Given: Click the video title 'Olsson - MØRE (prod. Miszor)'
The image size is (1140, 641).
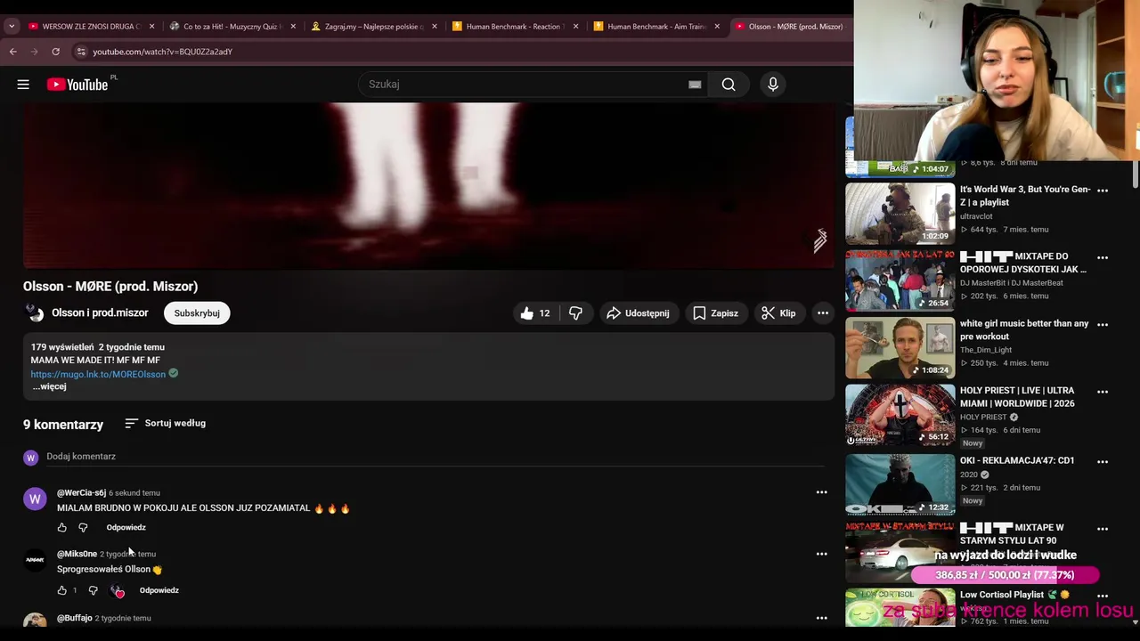Looking at the screenshot, I should tap(110, 287).
